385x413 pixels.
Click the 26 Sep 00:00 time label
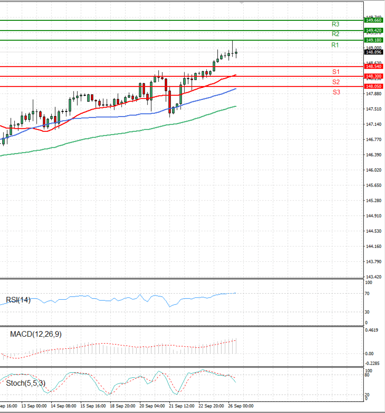click(x=241, y=406)
